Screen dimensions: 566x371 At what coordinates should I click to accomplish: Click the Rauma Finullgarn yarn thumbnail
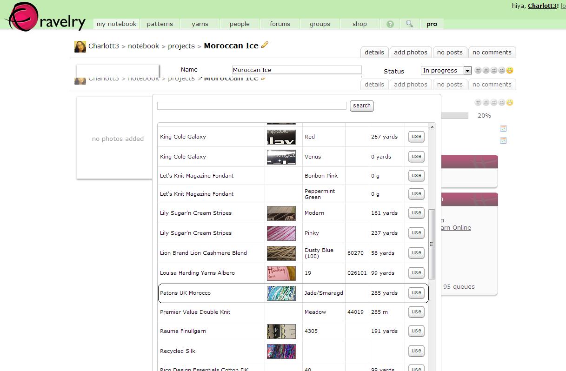281,331
